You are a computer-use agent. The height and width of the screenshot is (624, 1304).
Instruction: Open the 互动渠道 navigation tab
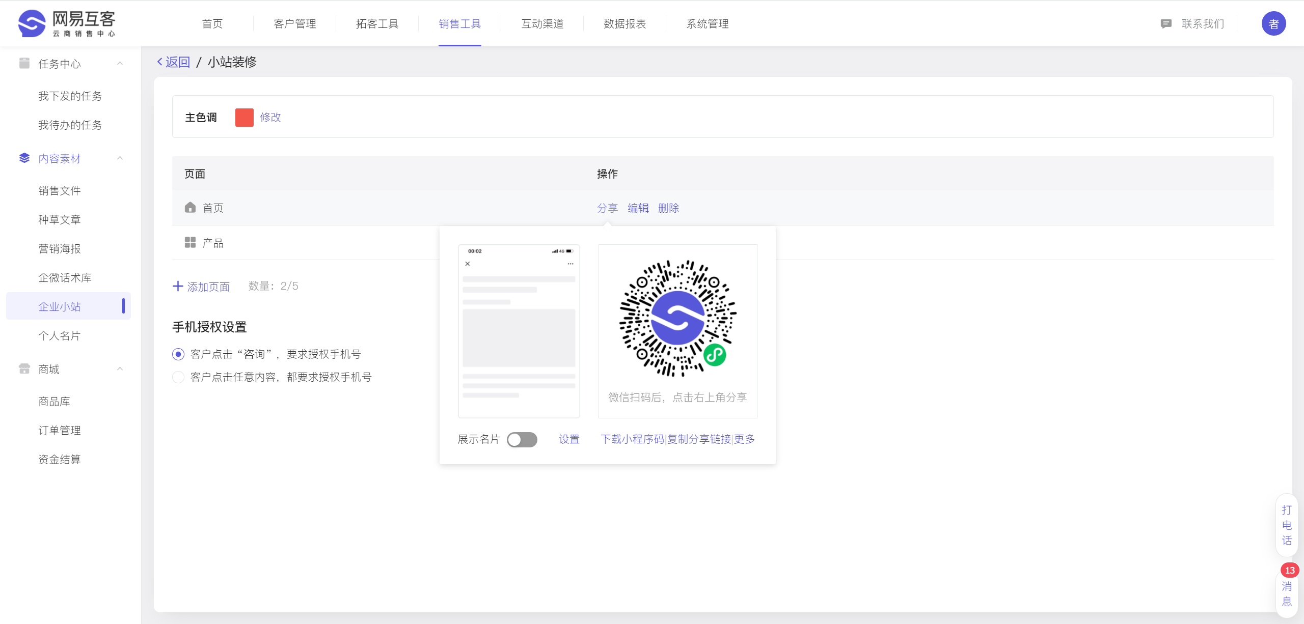pyautogui.click(x=542, y=23)
